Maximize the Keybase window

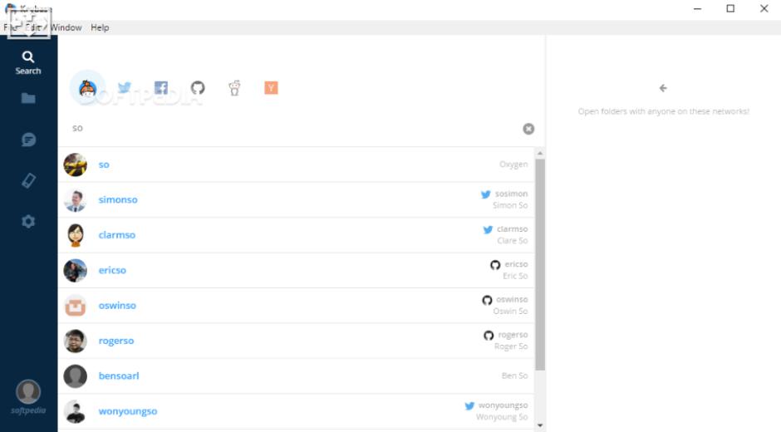pyautogui.click(x=730, y=8)
